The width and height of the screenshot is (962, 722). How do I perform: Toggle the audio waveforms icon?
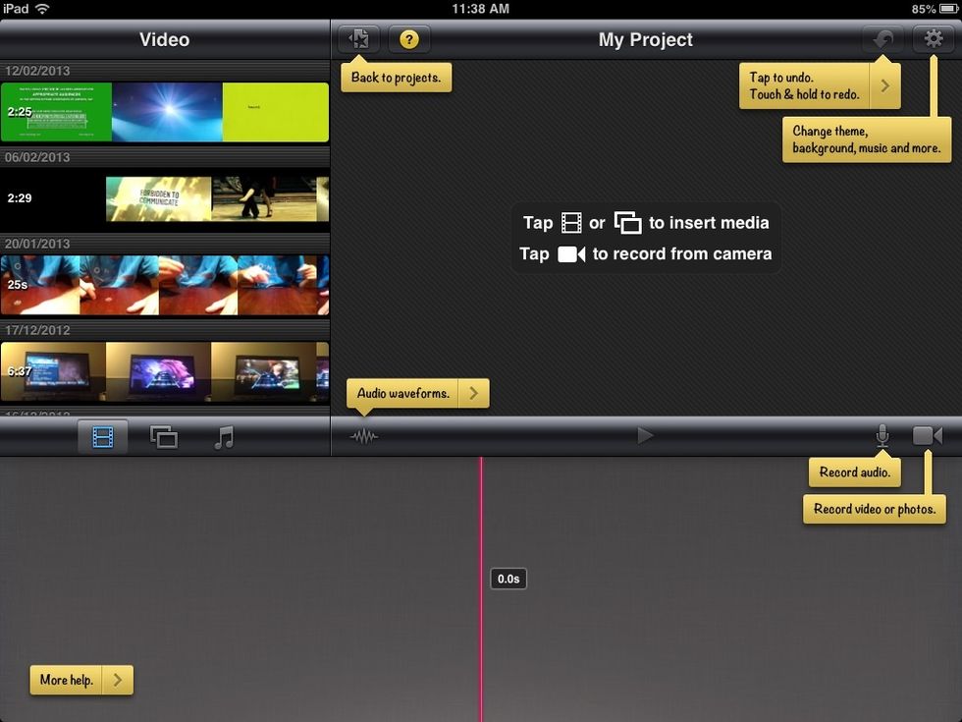[x=363, y=435]
